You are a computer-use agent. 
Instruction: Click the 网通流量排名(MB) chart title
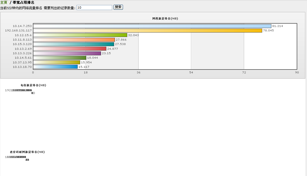pos(165,19)
